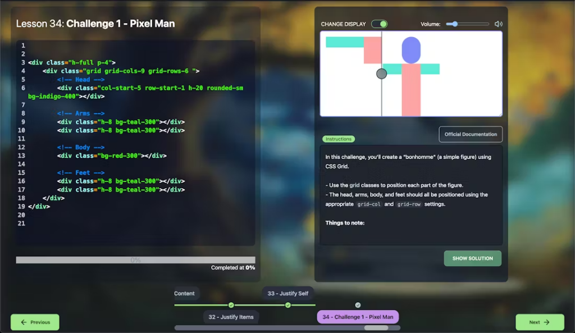Click the Instructions badge
This screenshot has width=575, height=333.
point(339,139)
